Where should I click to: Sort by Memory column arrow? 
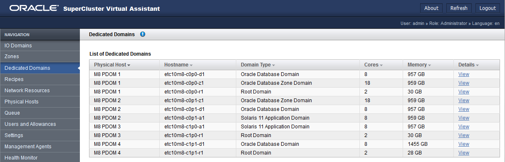tap(429, 65)
